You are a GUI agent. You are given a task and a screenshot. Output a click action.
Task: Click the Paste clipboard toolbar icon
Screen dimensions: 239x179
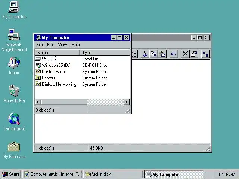coord(162,54)
